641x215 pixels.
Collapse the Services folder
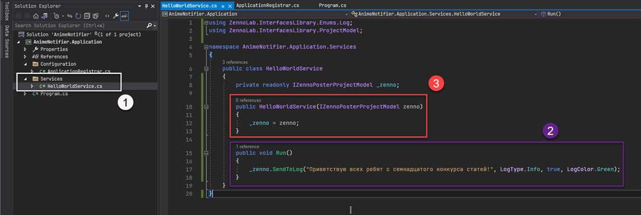tap(25, 78)
